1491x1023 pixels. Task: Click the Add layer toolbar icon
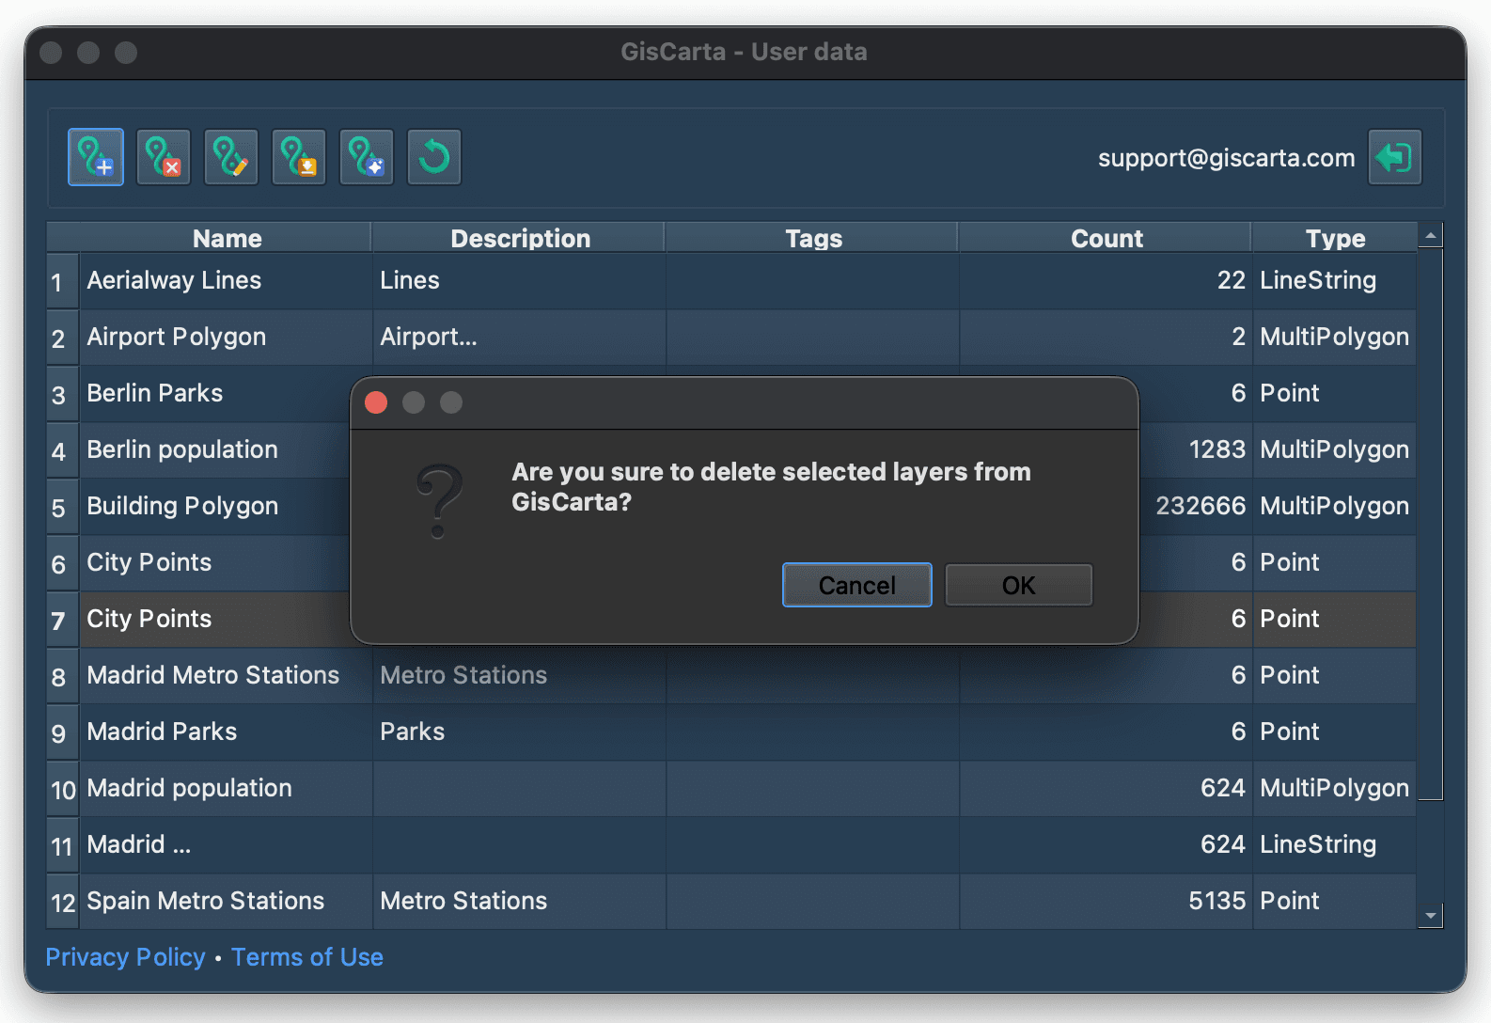pos(96,157)
